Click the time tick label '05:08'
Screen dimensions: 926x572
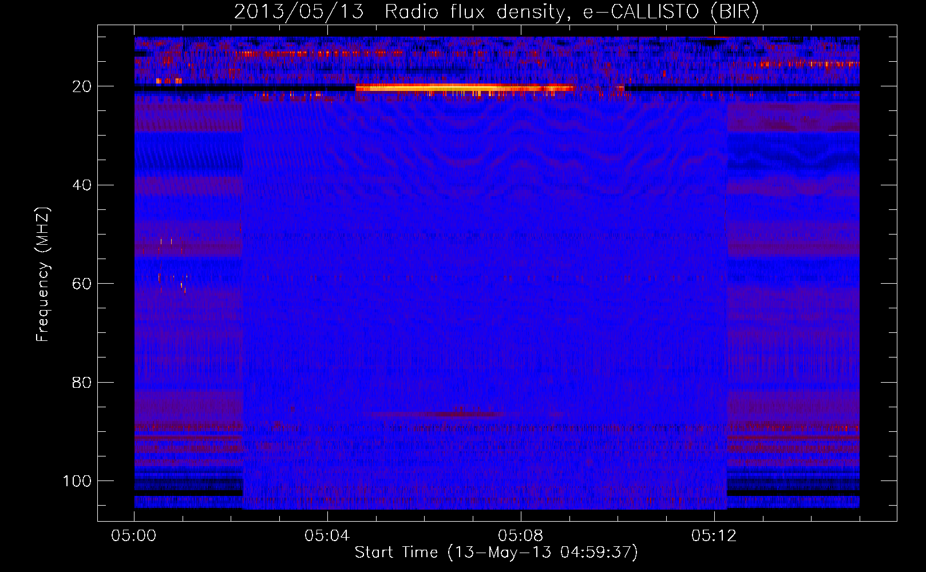point(521,536)
